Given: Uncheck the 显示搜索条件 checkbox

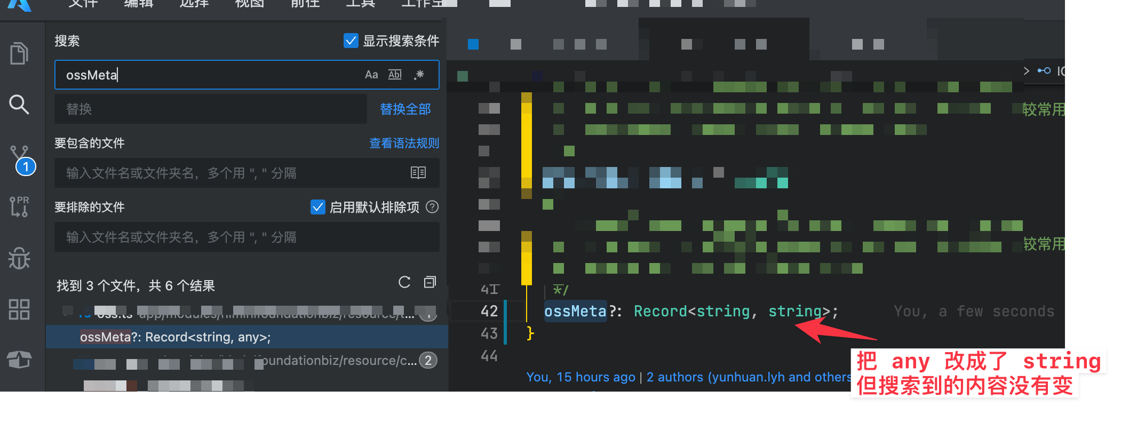Looking at the screenshot, I should [351, 41].
